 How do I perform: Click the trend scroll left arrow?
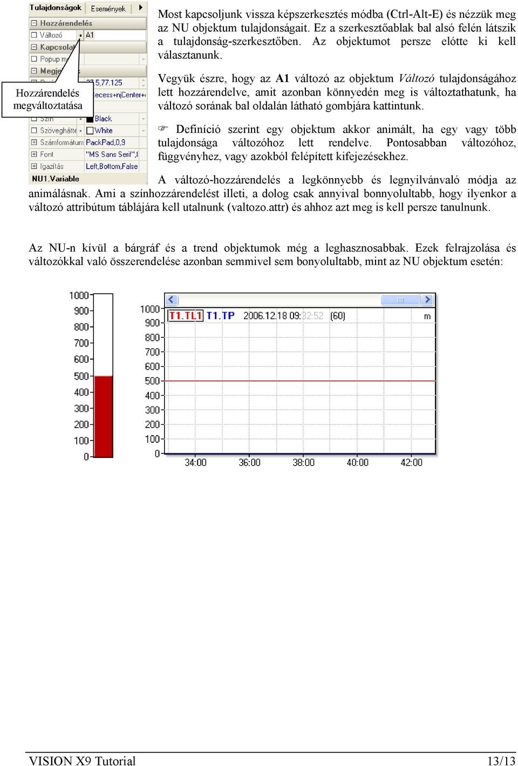click(172, 300)
